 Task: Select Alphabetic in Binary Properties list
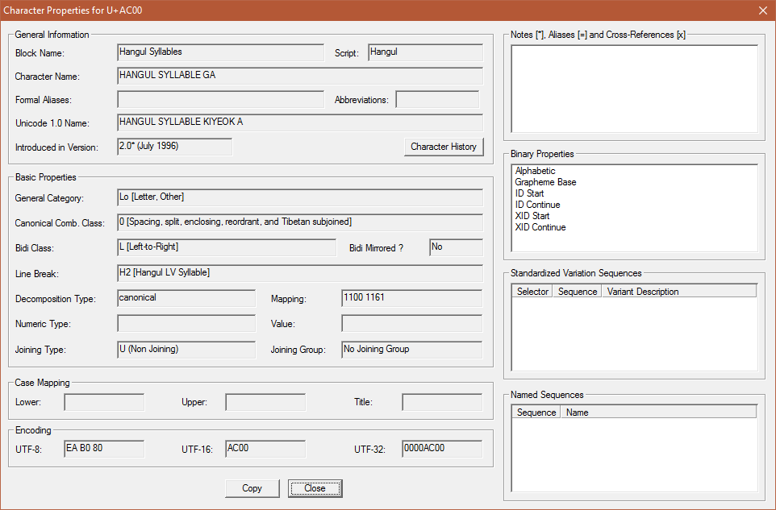point(535,171)
